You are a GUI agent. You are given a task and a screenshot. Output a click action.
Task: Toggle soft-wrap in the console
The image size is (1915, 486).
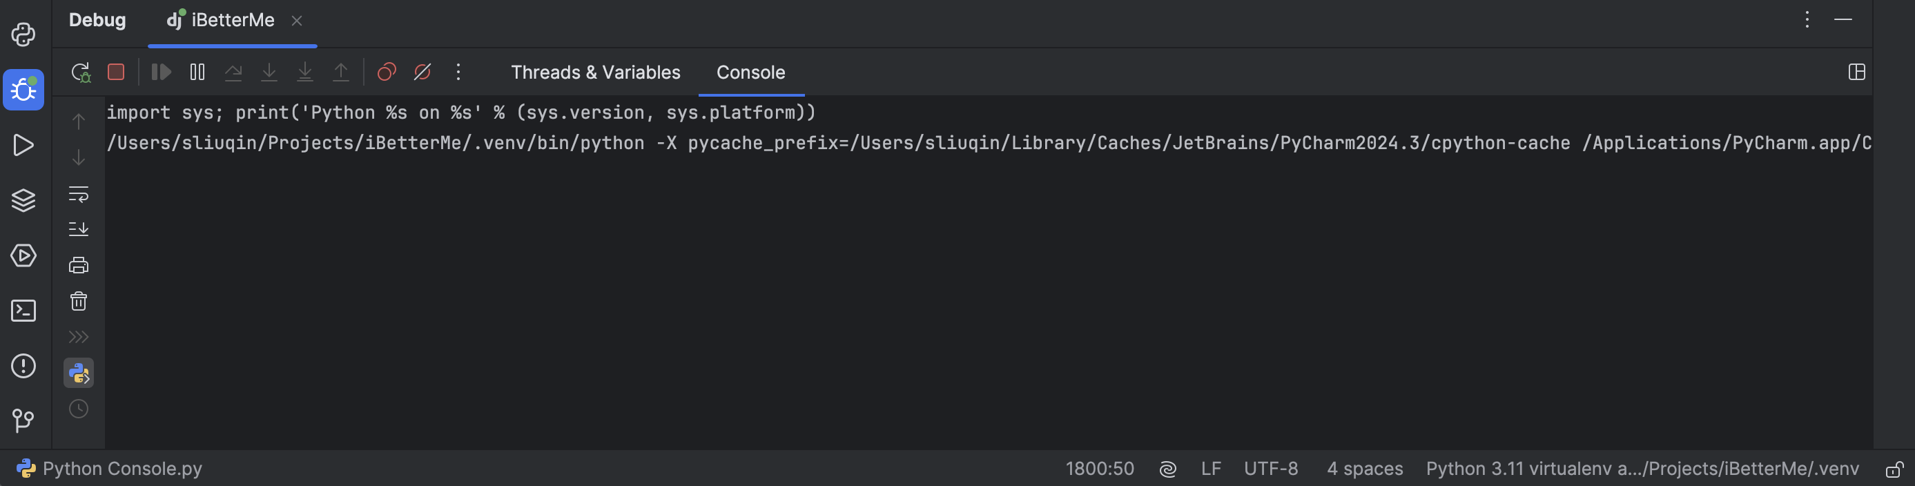pyautogui.click(x=79, y=194)
